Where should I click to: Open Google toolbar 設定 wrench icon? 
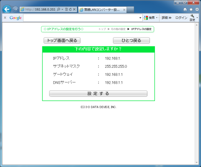(192, 18)
